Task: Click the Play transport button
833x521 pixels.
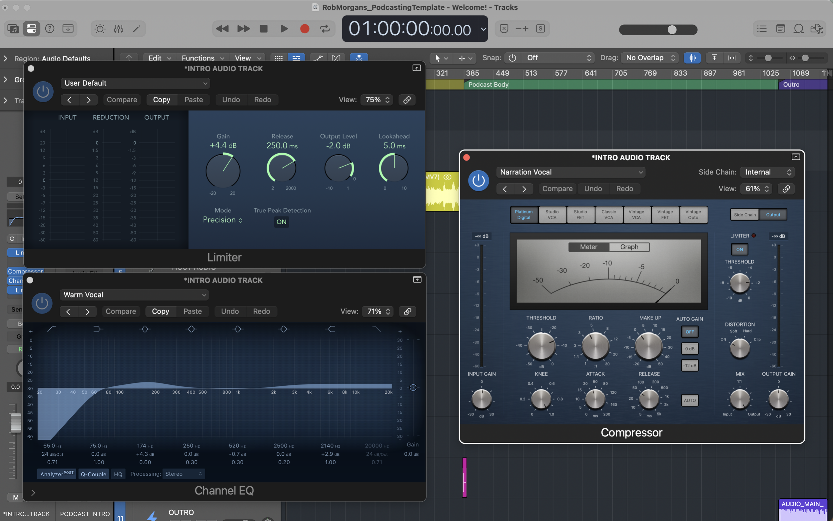Action: point(284,29)
